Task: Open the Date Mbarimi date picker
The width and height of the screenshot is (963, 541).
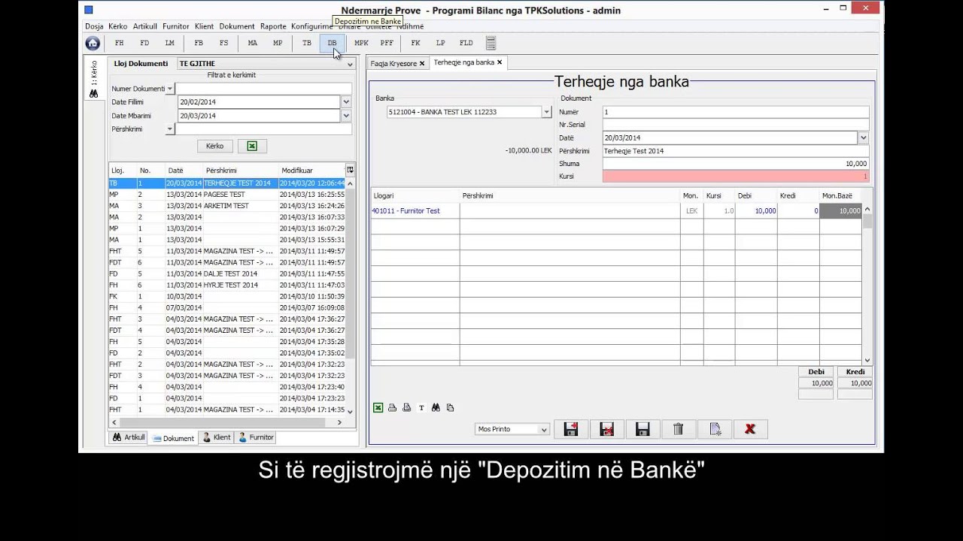Action: pos(346,116)
